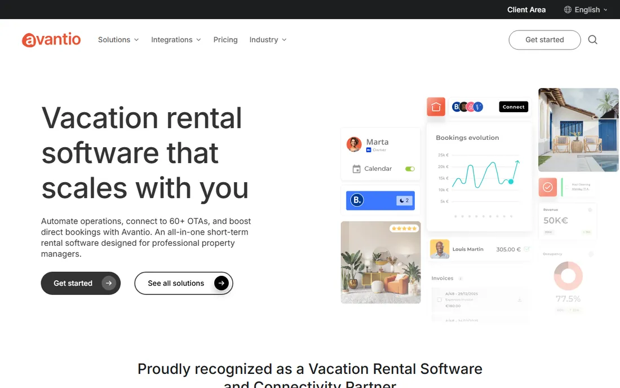Click the occupancy donut chart
The image size is (620, 388).
(x=568, y=276)
